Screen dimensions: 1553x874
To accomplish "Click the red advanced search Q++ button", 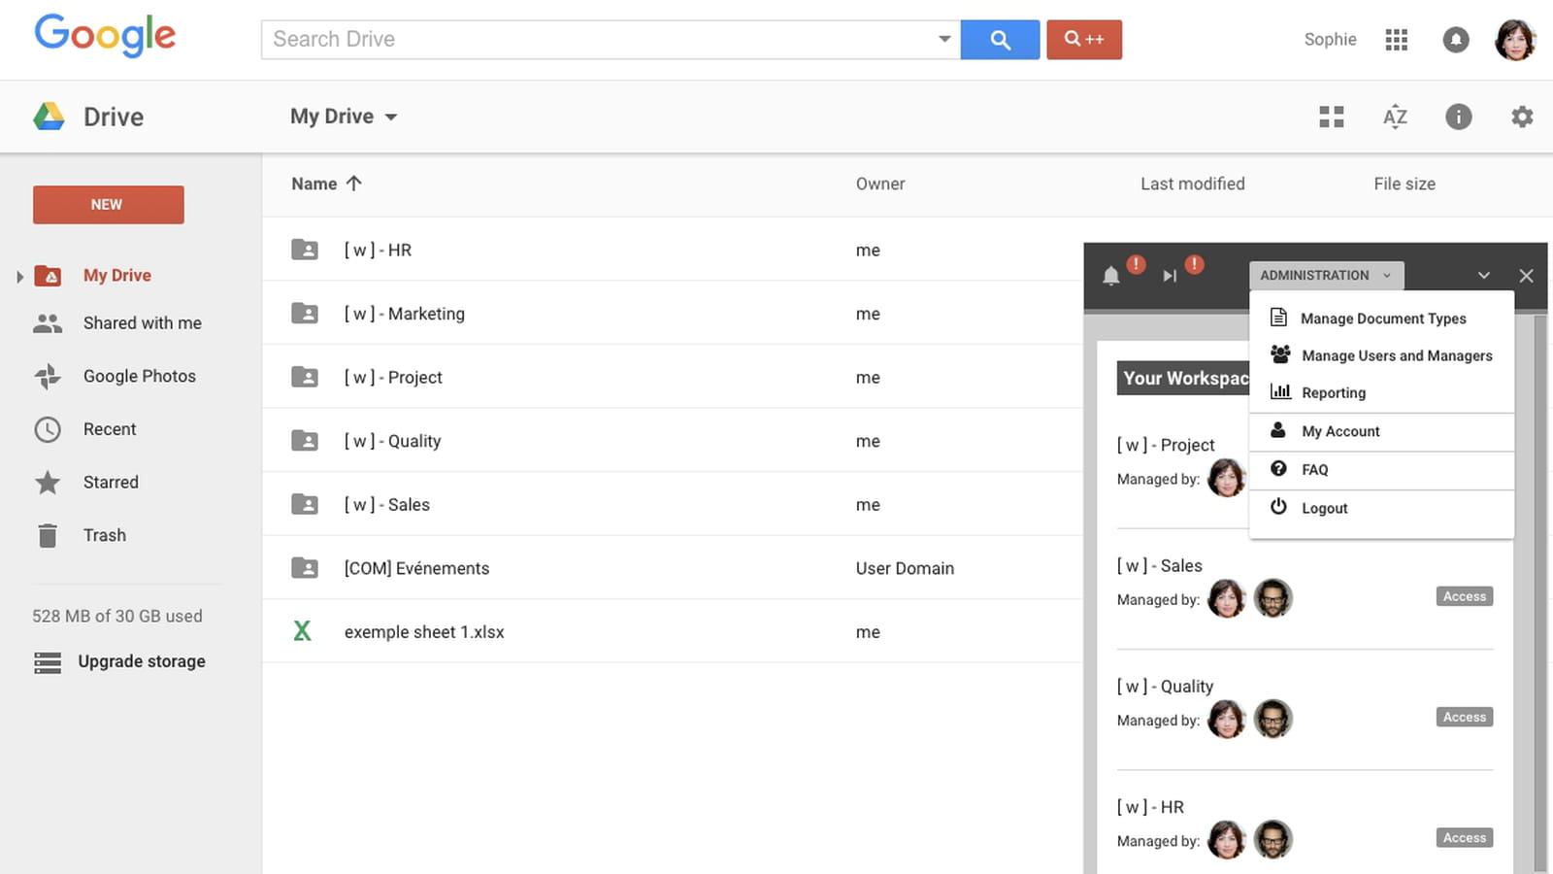I will [x=1084, y=40].
